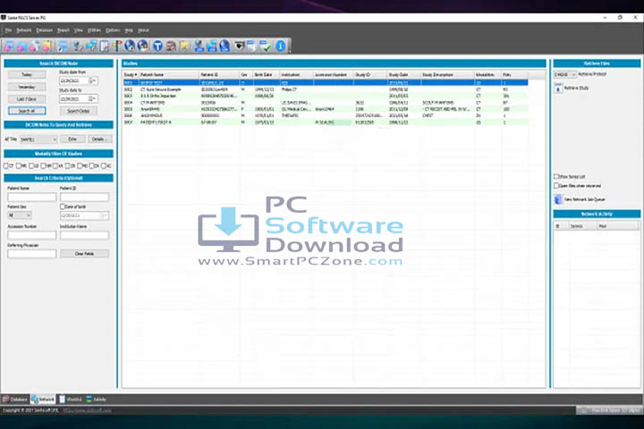Viewport: 644px width, 429px height.
Task: Click the signpost toolbar icon
Action: [116, 46]
